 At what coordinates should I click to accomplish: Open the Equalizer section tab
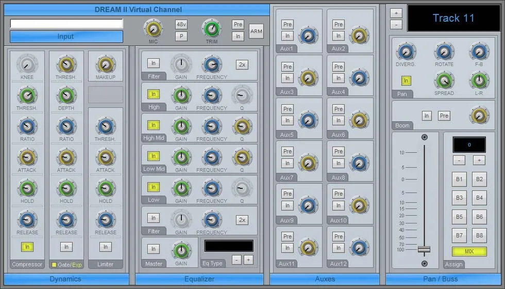tap(199, 279)
